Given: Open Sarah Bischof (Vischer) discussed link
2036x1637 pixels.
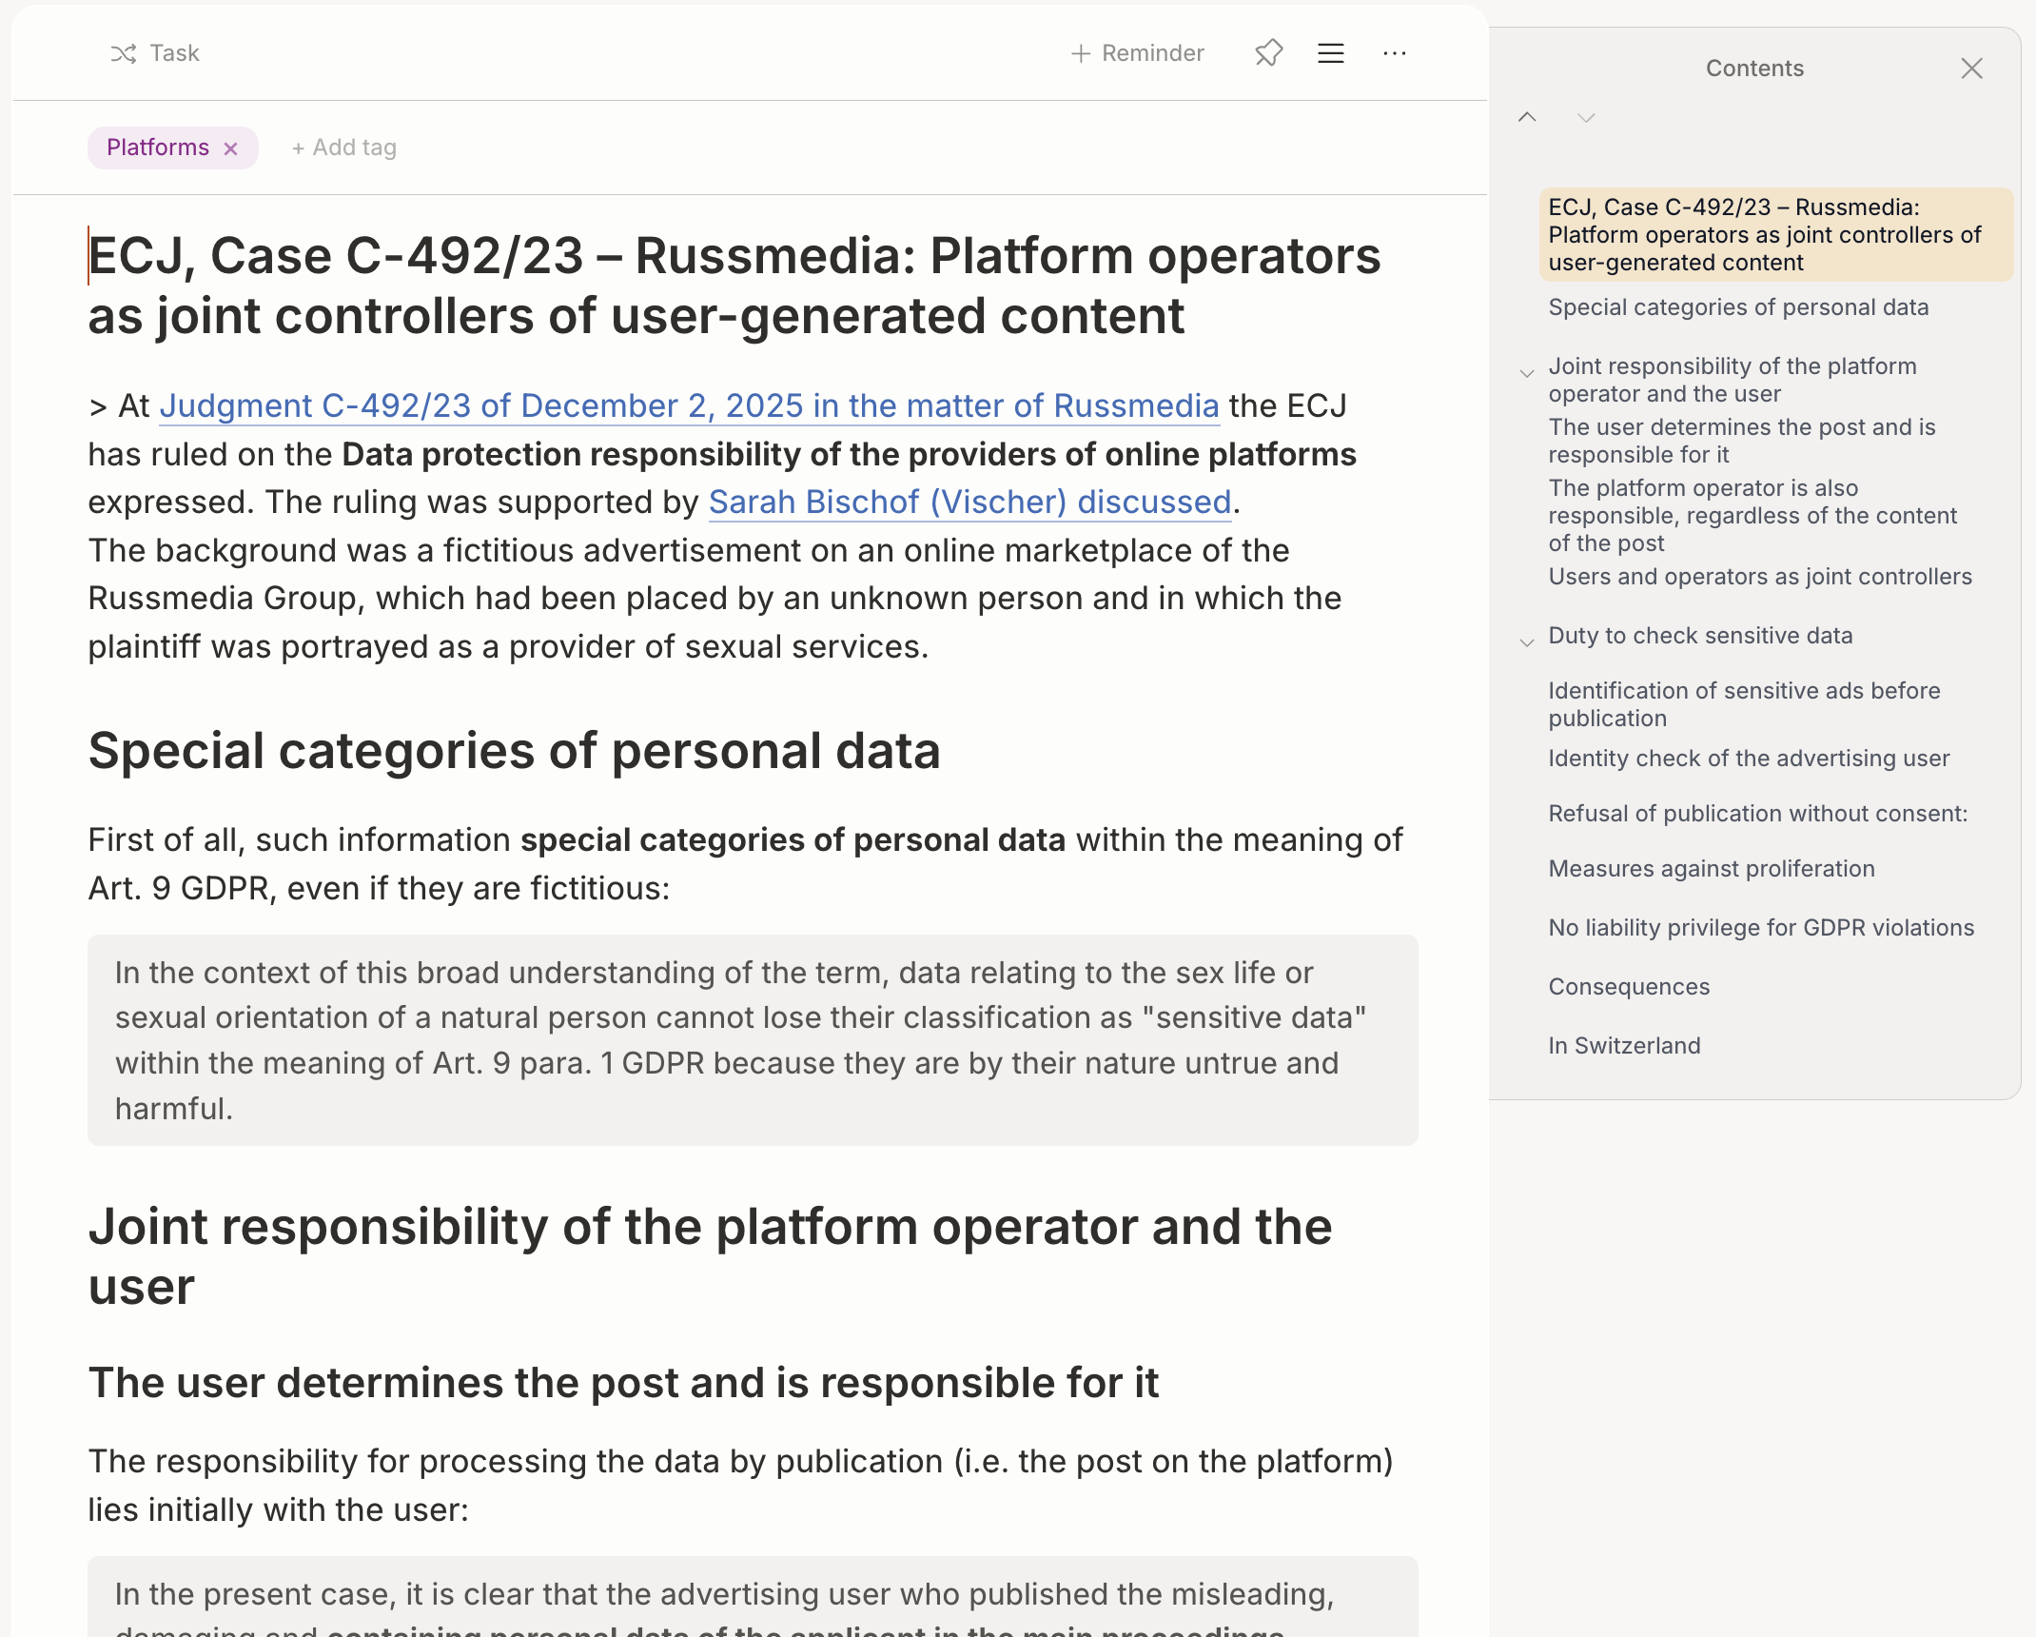Looking at the screenshot, I should pyautogui.click(x=970, y=503).
